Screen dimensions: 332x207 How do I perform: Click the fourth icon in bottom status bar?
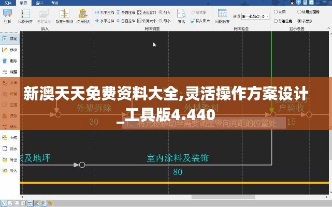point(23,203)
